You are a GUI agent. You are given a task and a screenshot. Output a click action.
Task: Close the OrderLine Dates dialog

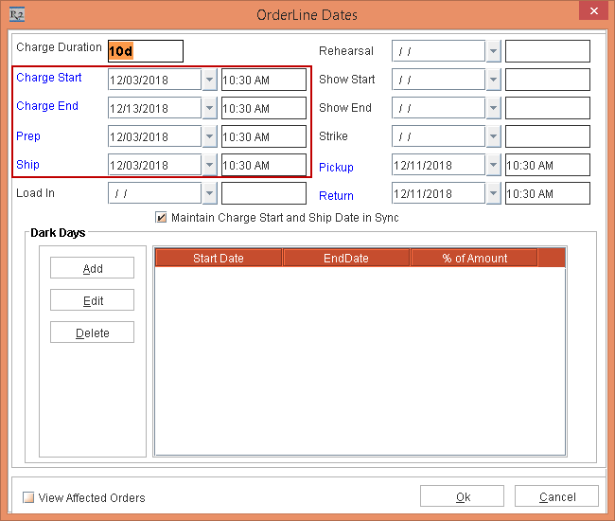click(590, 13)
